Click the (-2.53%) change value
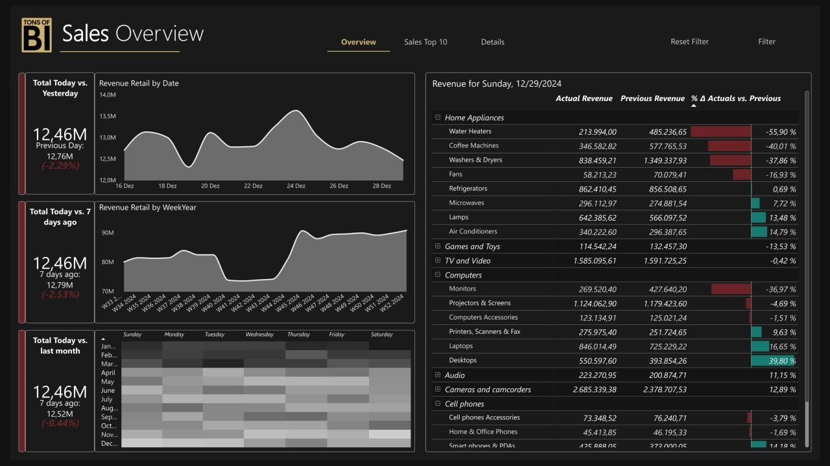 (60, 294)
